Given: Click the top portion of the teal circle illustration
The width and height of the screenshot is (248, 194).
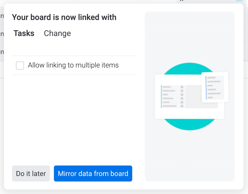Looking at the screenshot, I should point(189,68).
